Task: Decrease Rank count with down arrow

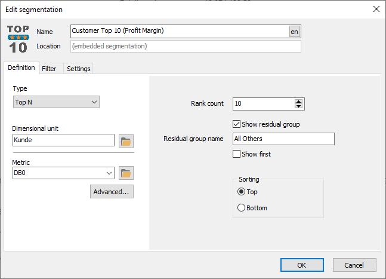Action: 299,106
